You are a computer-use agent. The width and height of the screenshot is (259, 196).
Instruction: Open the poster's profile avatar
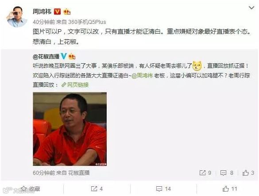17,17
